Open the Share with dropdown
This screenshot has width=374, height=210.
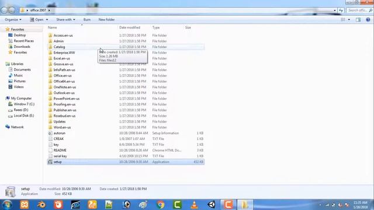point(65,19)
